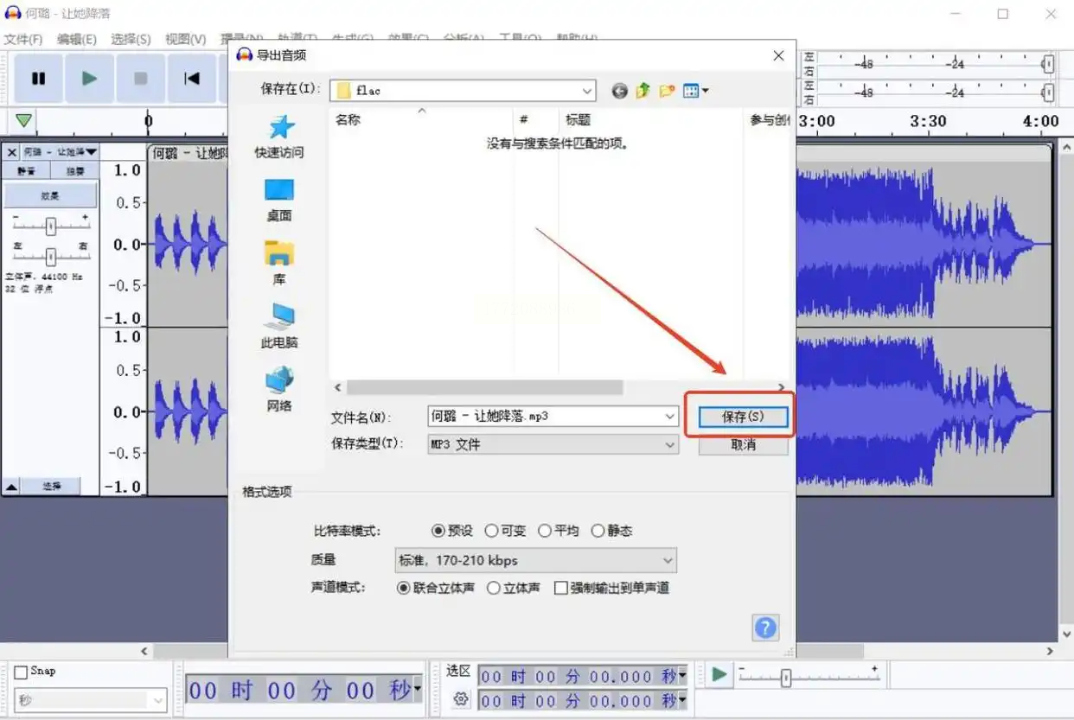This screenshot has height=720, width=1074.
Task: Skip to start of track
Action: 192,79
